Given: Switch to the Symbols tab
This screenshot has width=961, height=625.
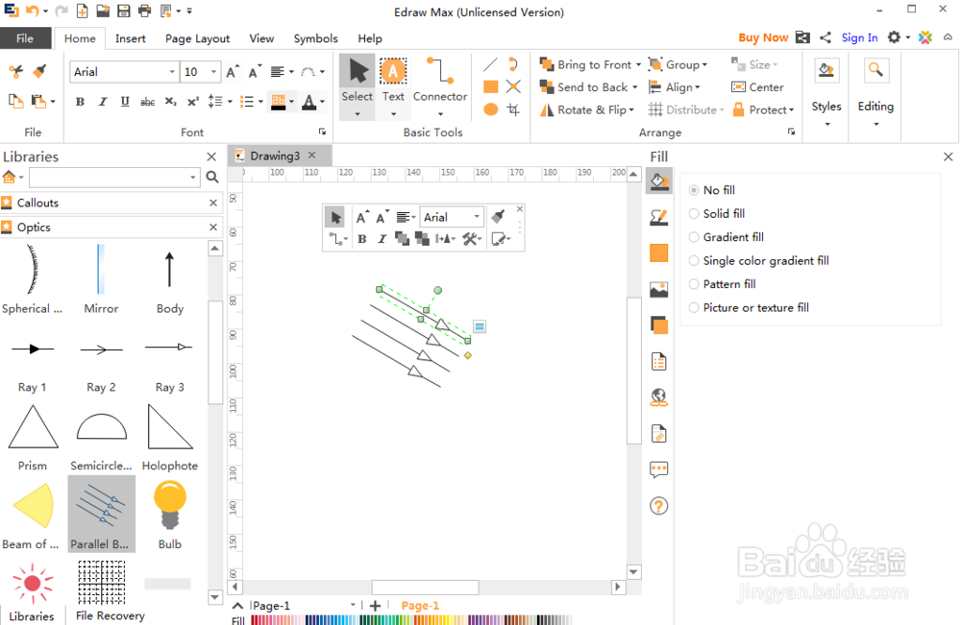Looking at the screenshot, I should (x=315, y=38).
